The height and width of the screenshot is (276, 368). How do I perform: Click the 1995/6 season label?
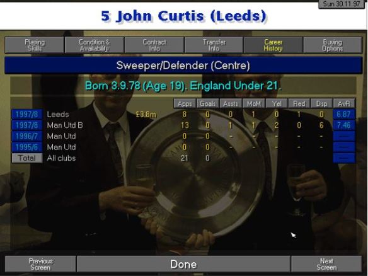[27, 147]
